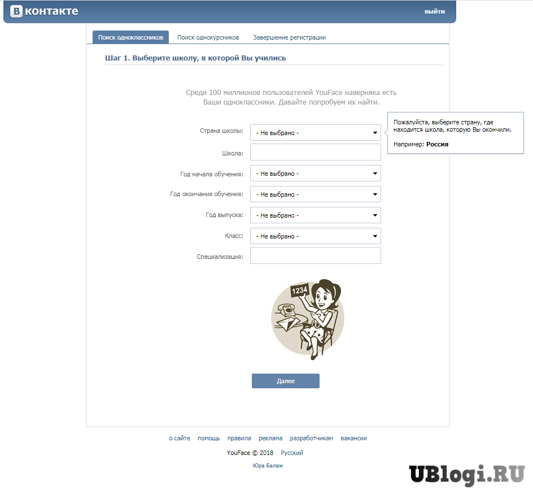Expand the Год выпуска dropdown
Viewport: 533px width, 494px height.
[316, 215]
